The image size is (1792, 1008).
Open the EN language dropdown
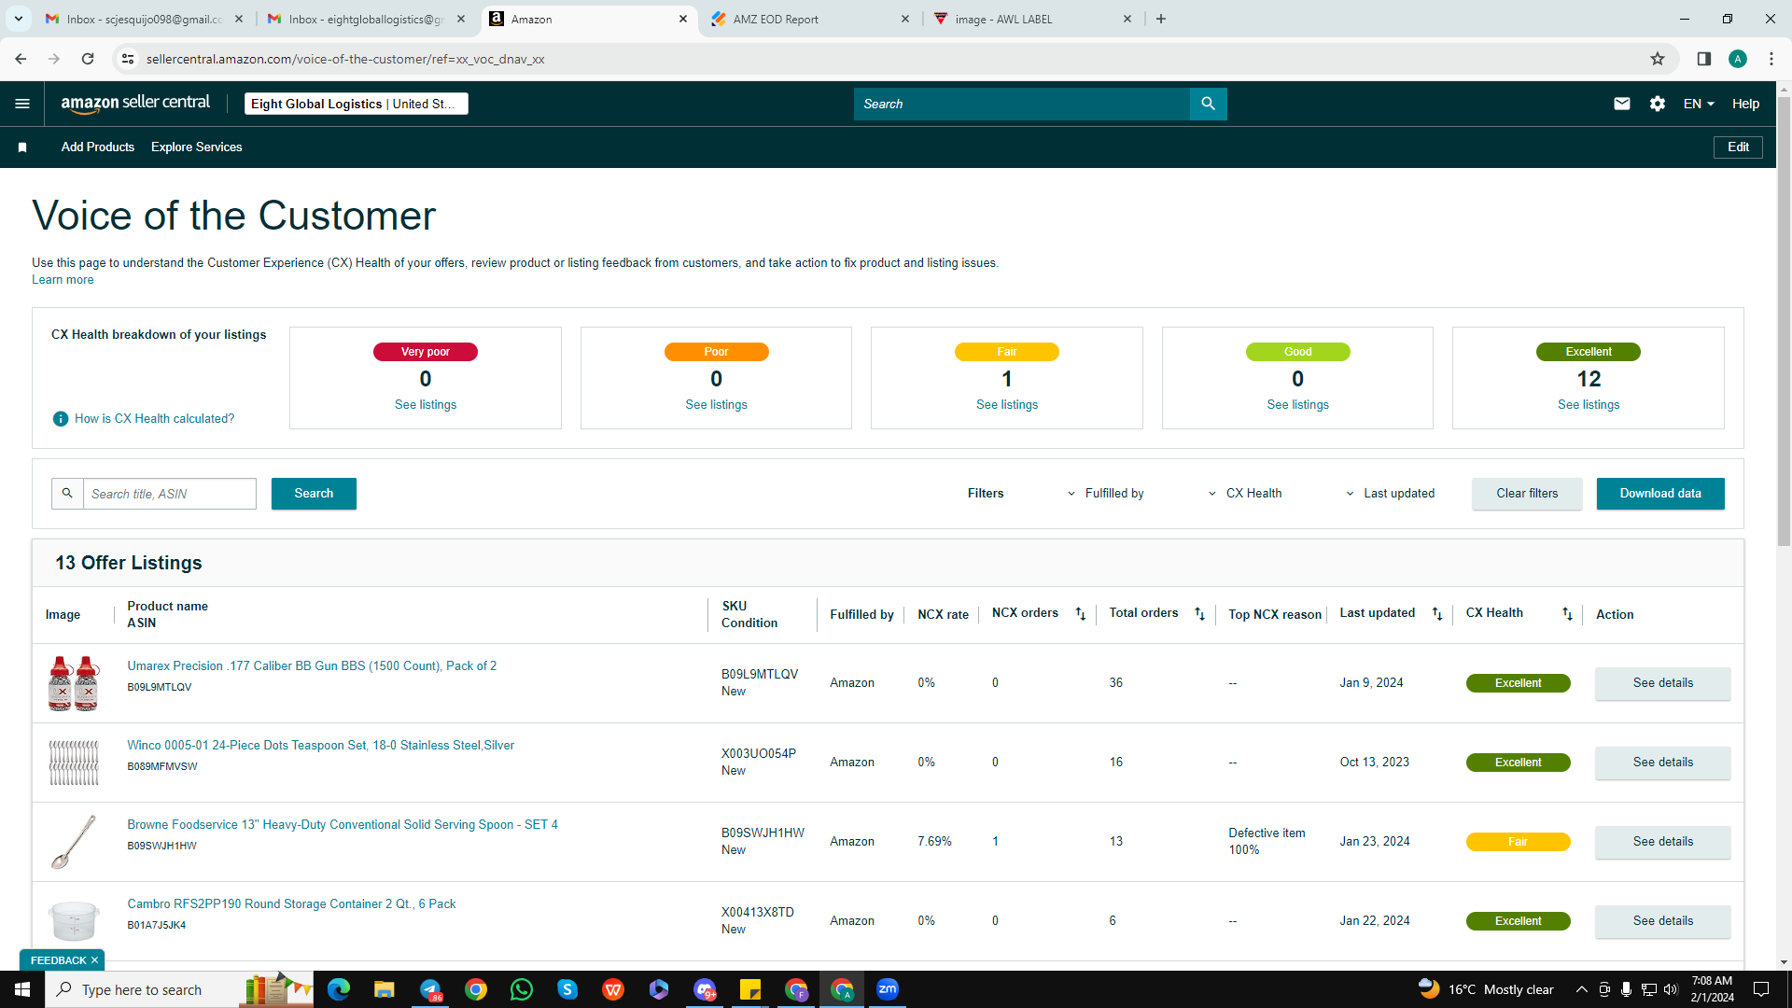[x=1699, y=104]
